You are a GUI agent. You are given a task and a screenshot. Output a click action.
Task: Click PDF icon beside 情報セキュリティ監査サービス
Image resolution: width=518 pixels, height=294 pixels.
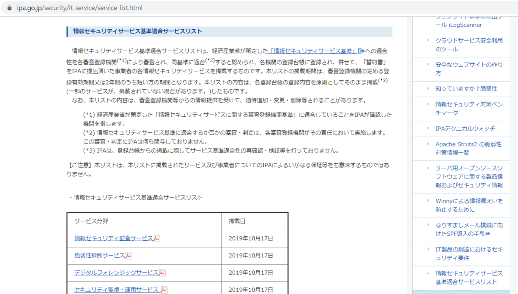(157, 238)
